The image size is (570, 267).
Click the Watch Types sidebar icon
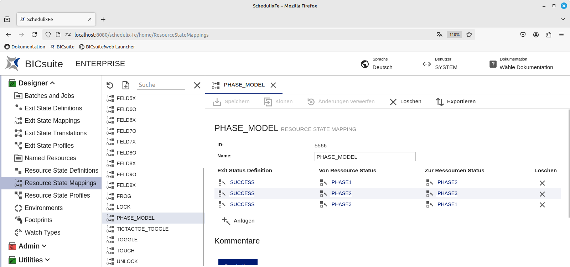pos(18,232)
